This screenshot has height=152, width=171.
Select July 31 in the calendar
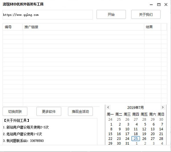tap(127, 143)
